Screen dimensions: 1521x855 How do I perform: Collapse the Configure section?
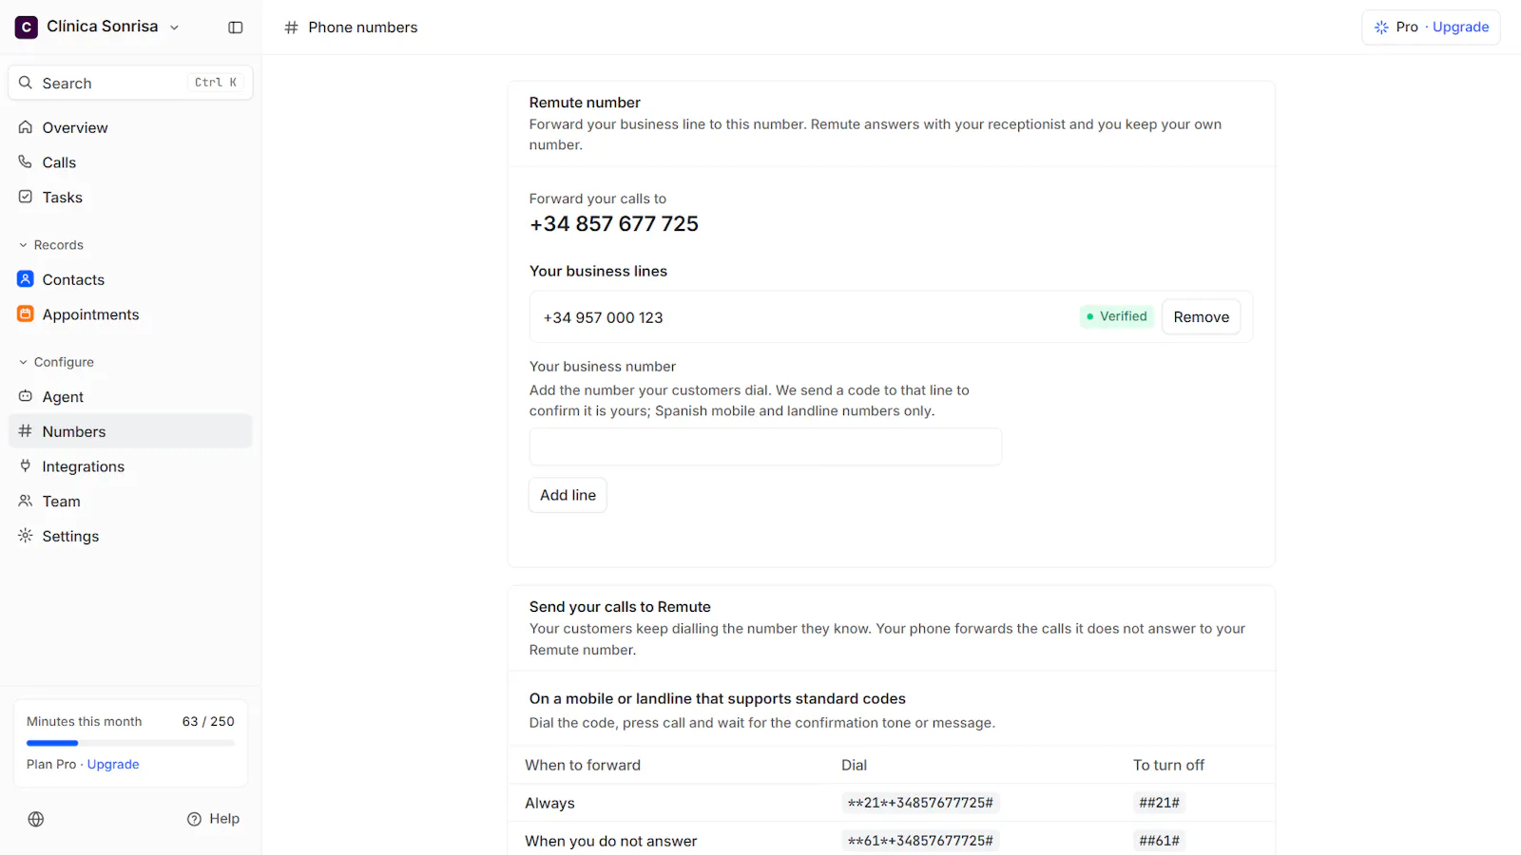(x=56, y=362)
